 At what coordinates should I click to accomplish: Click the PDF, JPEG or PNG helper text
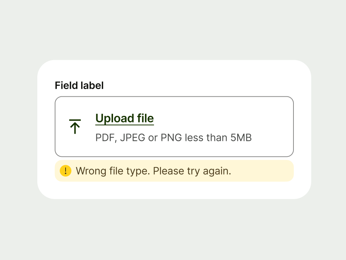coord(174,138)
